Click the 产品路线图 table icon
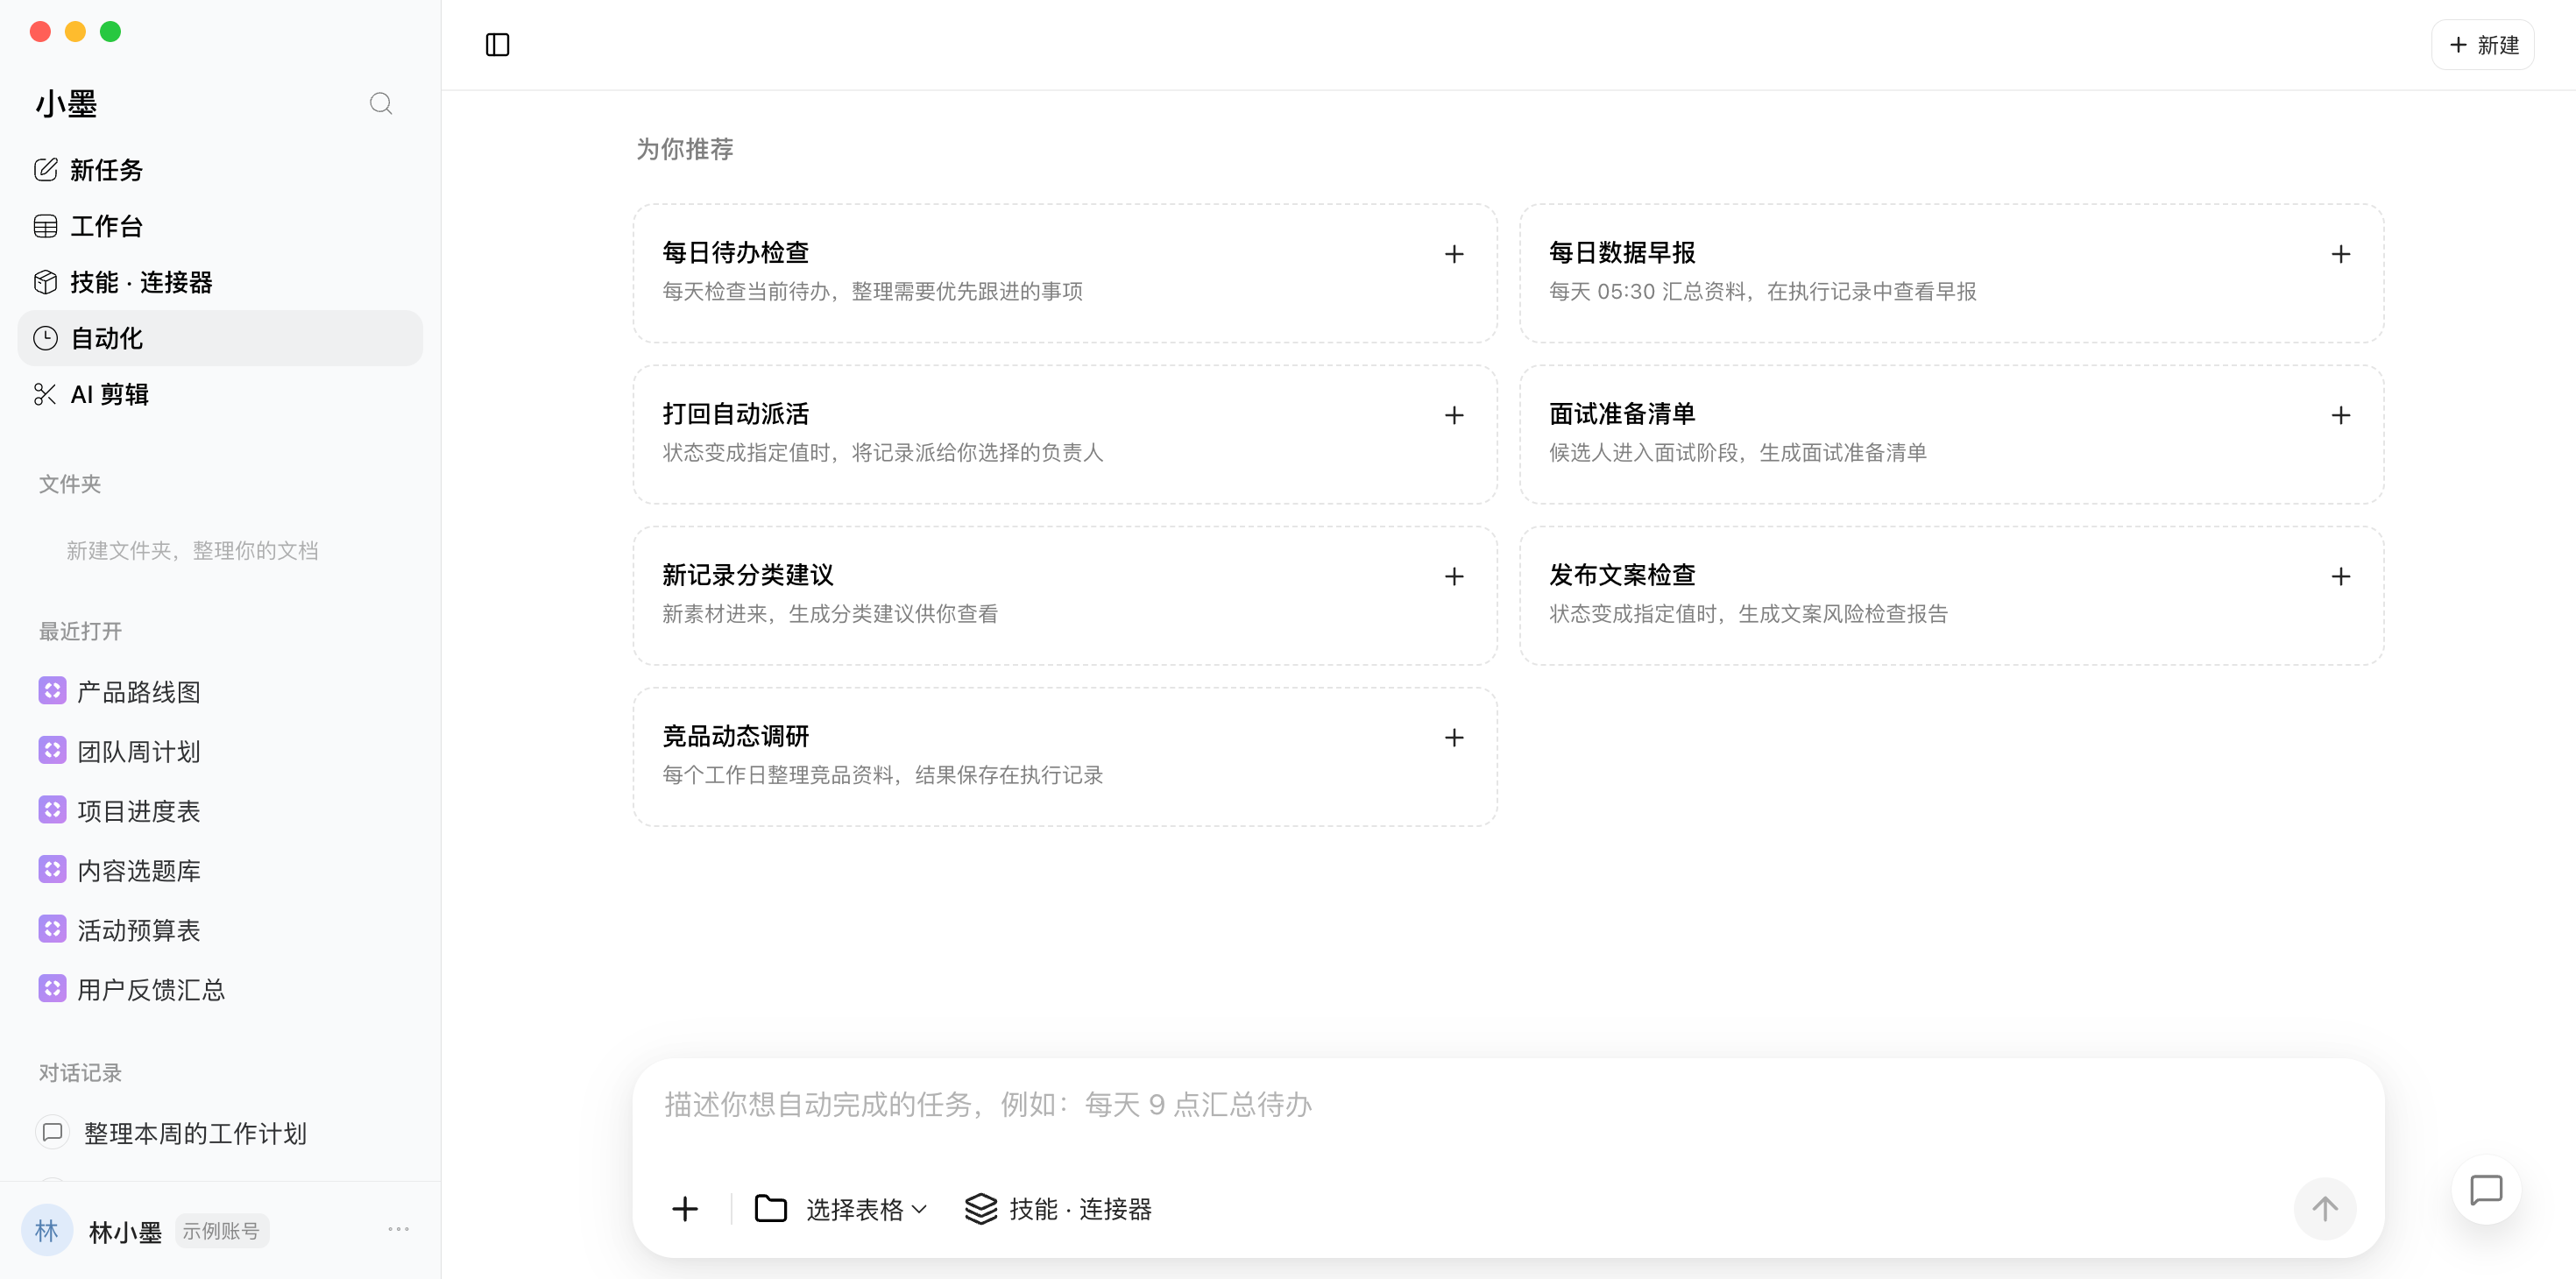 53,691
